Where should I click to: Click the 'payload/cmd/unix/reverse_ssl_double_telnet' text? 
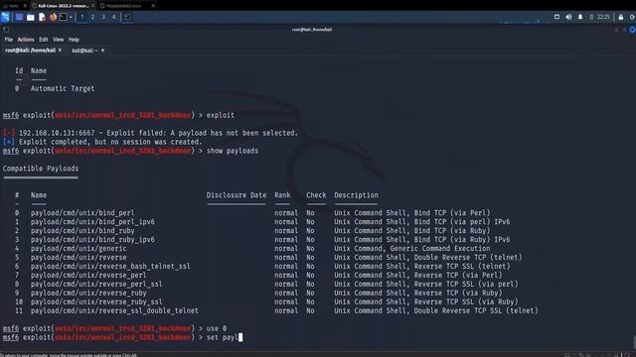pos(114,310)
